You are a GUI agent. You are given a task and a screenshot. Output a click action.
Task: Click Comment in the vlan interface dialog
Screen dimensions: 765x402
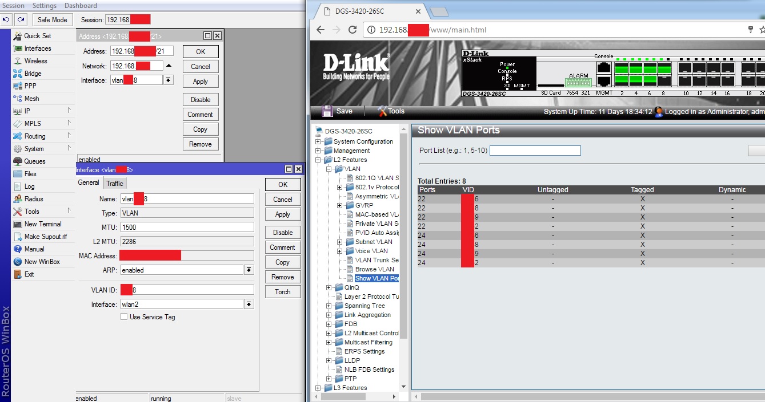[x=283, y=247]
